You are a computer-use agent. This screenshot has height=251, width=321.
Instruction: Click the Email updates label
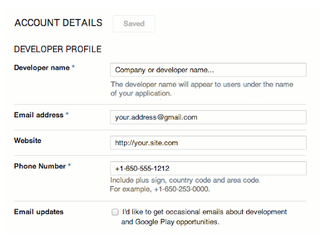click(x=39, y=212)
